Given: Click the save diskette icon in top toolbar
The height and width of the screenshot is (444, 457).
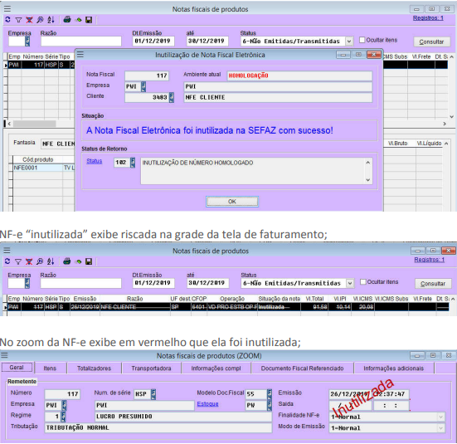Looking at the screenshot, I should coord(89,20).
